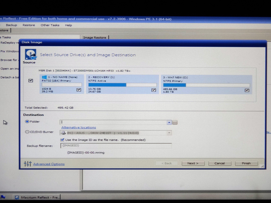This screenshot has width=271, height=203.
Task: Open the Help menu
Action: click(68, 25)
